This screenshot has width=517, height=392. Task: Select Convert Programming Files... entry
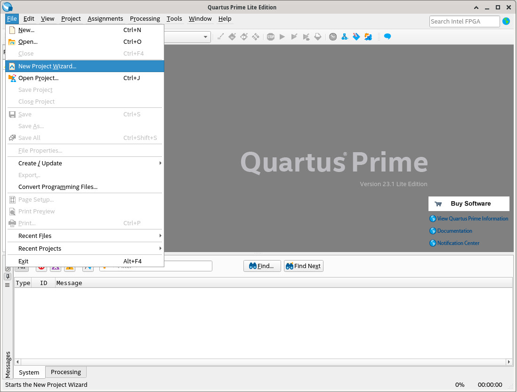[85, 187]
